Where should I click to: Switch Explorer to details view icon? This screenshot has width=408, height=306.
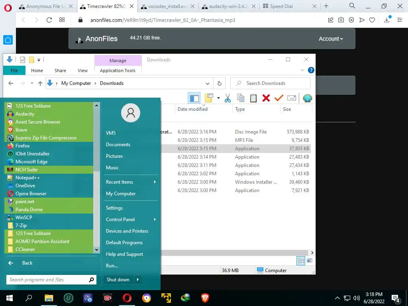[x=301, y=261]
